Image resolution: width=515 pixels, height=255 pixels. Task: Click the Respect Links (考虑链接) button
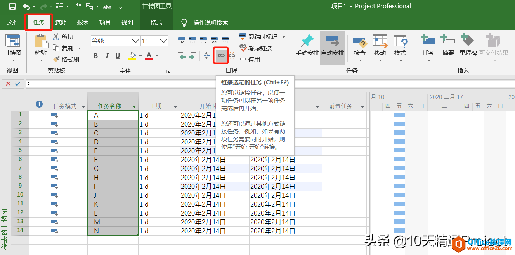255,48
